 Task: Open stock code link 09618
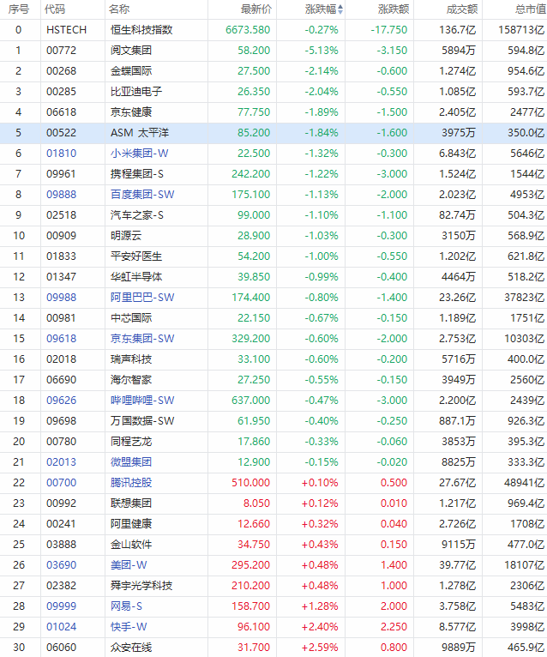62,339
